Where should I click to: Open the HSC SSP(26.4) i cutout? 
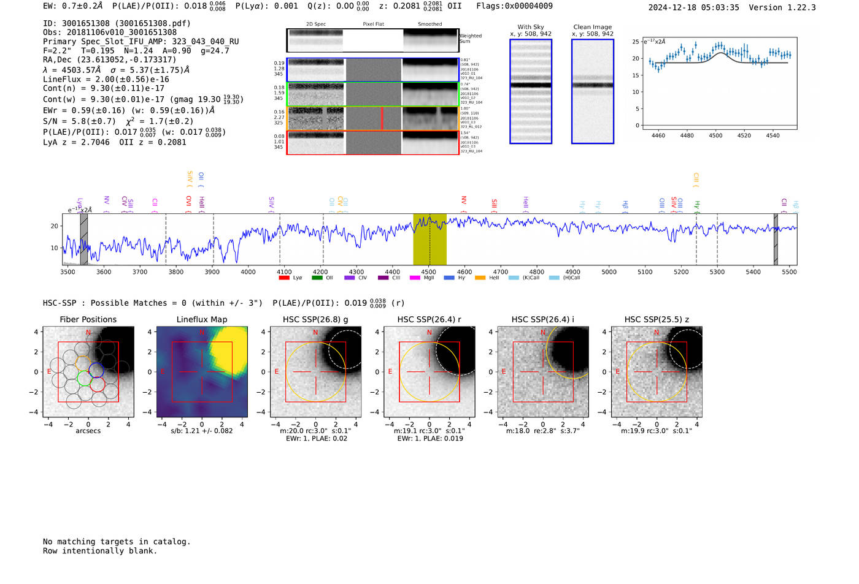click(x=543, y=372)
